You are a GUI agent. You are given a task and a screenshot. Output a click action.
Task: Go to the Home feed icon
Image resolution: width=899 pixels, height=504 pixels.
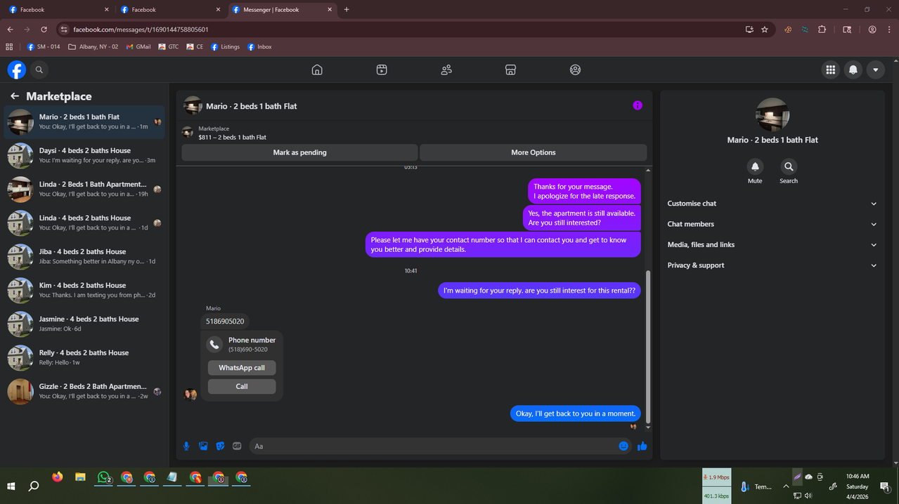[317, 69]
